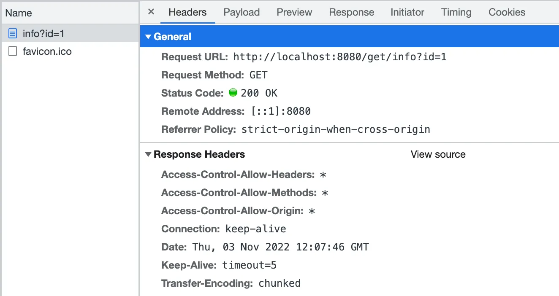Select the Headers tab
This screenshot has width=559, height=296.
(x=187, y=12)
